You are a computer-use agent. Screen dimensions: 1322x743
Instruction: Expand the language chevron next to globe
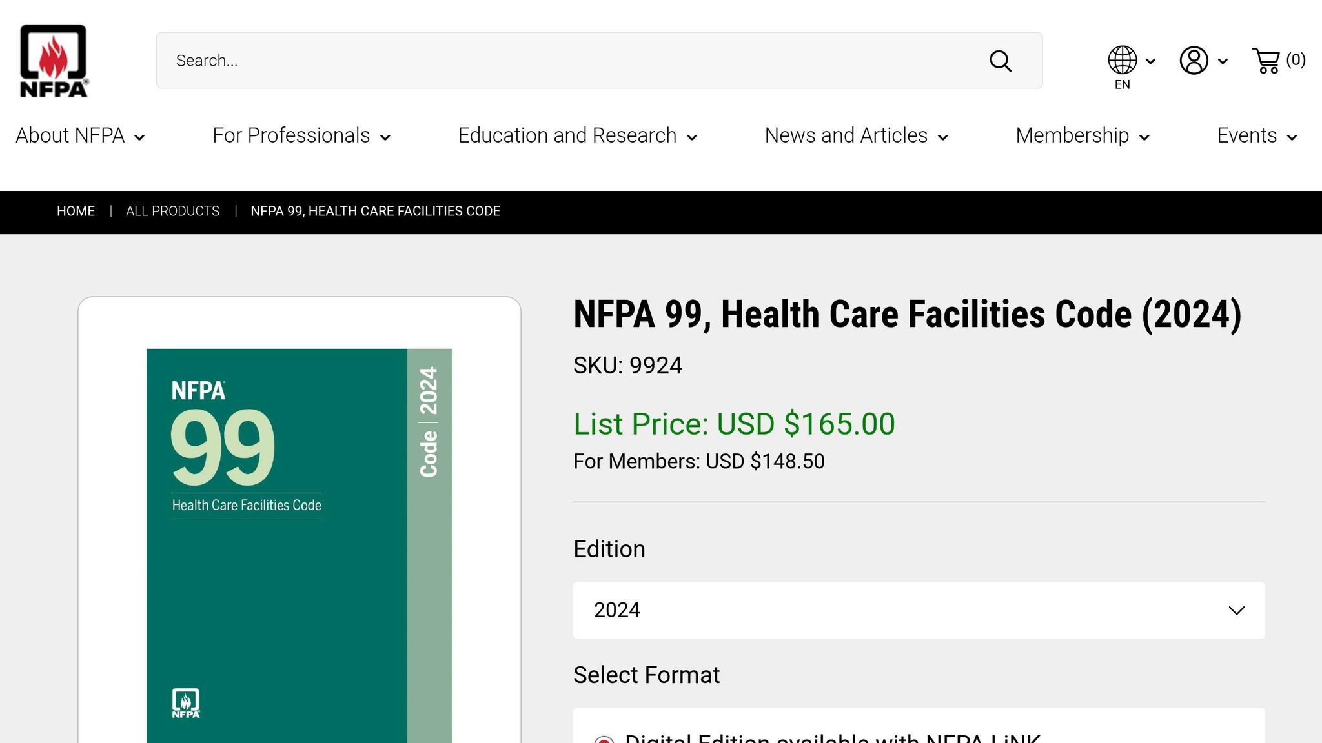(x=1150, y=61)
